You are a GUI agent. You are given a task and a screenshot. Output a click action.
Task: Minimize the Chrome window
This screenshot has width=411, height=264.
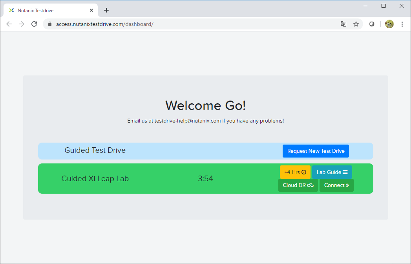coord(365,6)
